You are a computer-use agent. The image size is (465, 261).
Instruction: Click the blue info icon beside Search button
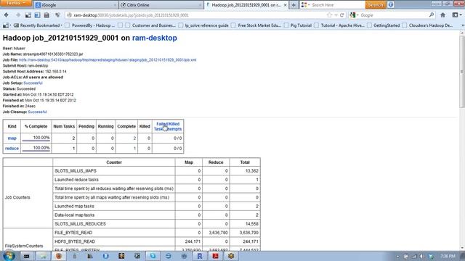391,5
